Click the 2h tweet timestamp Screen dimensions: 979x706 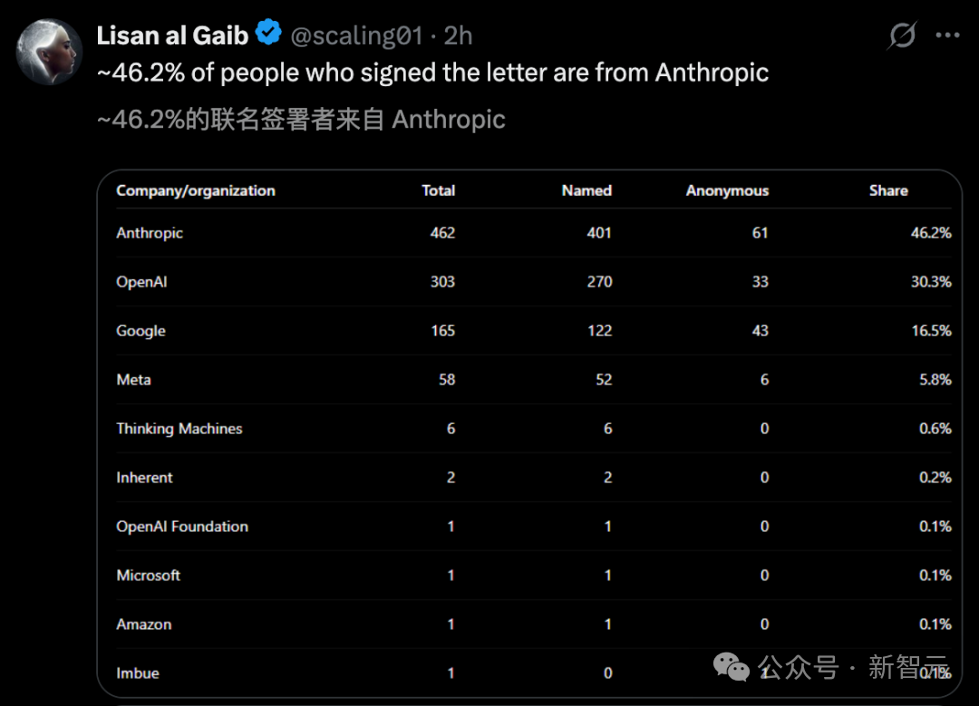[458, 36]
